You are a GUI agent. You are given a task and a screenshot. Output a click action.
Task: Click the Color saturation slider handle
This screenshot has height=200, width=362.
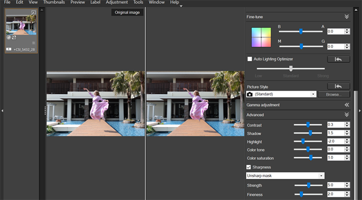[311, 158]
